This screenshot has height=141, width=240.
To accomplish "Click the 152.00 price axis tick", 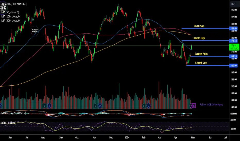I will coord(234,86).
